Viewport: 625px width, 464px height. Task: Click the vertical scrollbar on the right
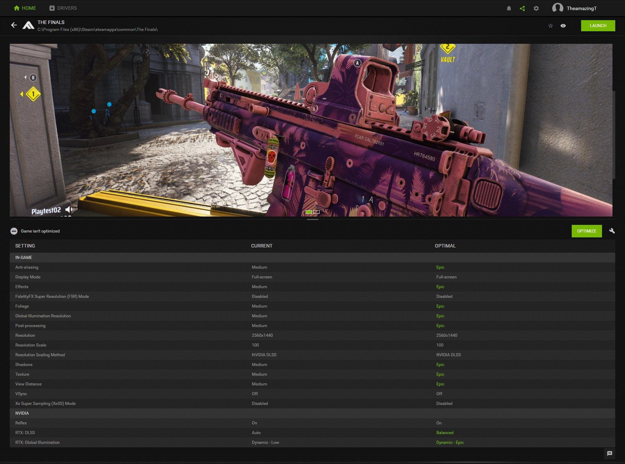pos(614,135)
